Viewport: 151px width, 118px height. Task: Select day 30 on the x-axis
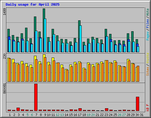click(137, 115)
